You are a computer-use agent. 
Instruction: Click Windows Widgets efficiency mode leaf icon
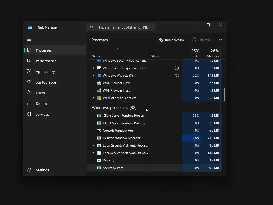(176, 76)
